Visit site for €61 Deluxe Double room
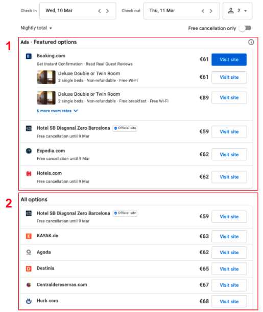The width and height of the screenshot is (263, 312). (229, 77)
